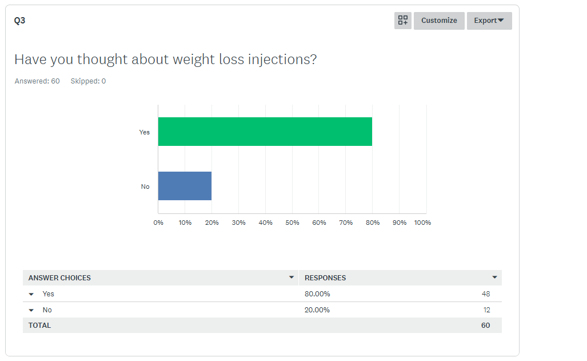This screenshot has height=361, width=587.
Task: Click the blue No bar in chart
Action: (185, 186)
